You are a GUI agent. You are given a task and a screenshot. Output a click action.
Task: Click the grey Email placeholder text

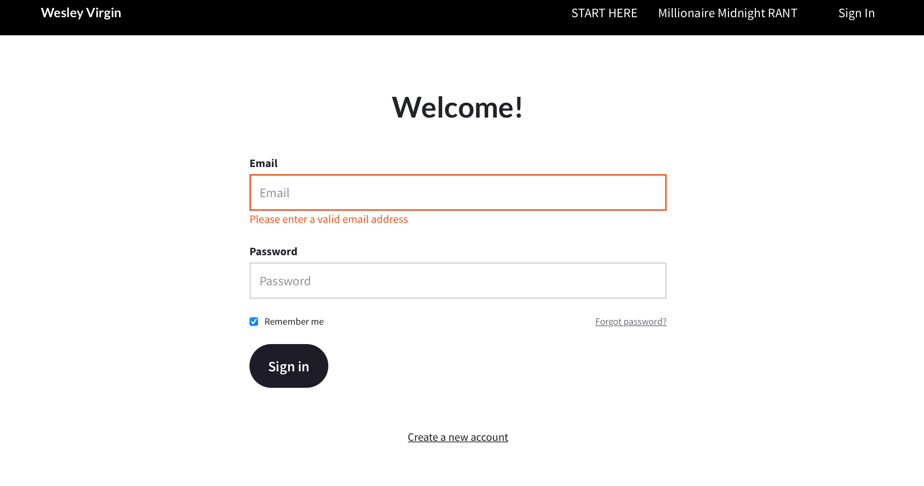(275, 193)
